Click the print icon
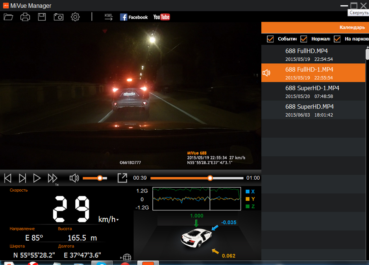This screenshot has width=369, height=265. coord(25,17)
